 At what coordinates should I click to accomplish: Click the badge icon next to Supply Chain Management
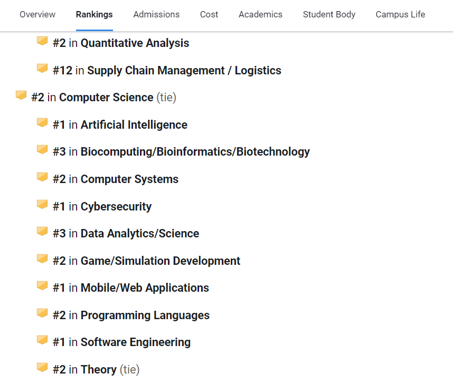tap(42, 68)
